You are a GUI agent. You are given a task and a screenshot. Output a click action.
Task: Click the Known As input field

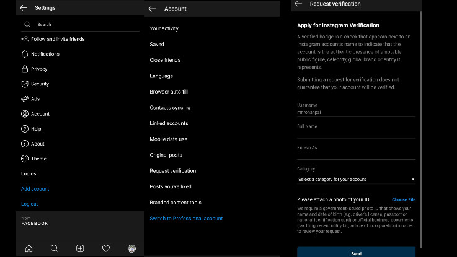click(356, 155)
